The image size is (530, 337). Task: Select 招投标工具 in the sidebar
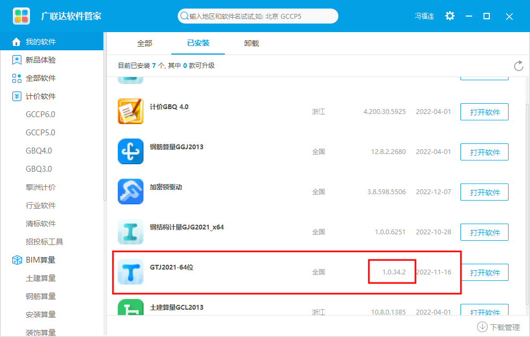(x=44, y=242)
